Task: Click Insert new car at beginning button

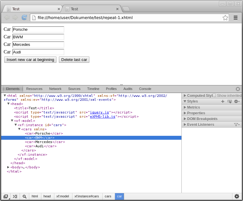Action: tap(30, 60)
